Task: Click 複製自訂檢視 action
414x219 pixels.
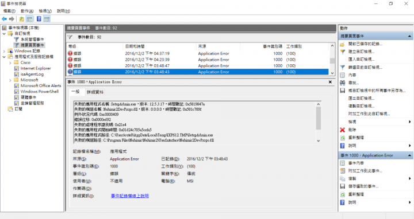Action: tap(361, 106)
